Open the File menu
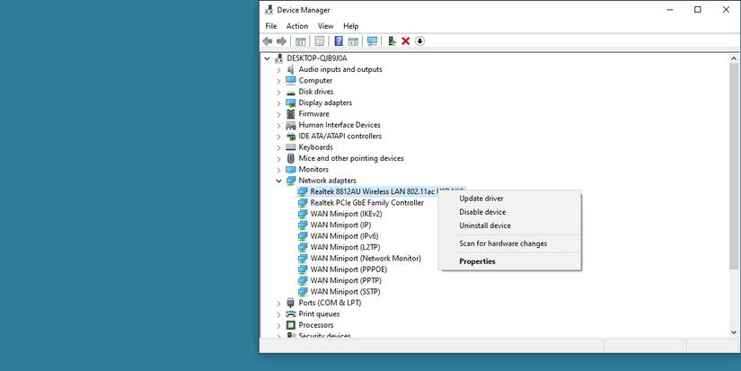This screenshot has height=371, width=741. (270, 26)
